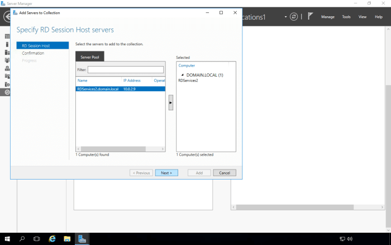Image resolution: width=391 pixels, height=245 pixels.
Task: Collapse the DOMAIN.LOCAL tree node
Action: 182,75
